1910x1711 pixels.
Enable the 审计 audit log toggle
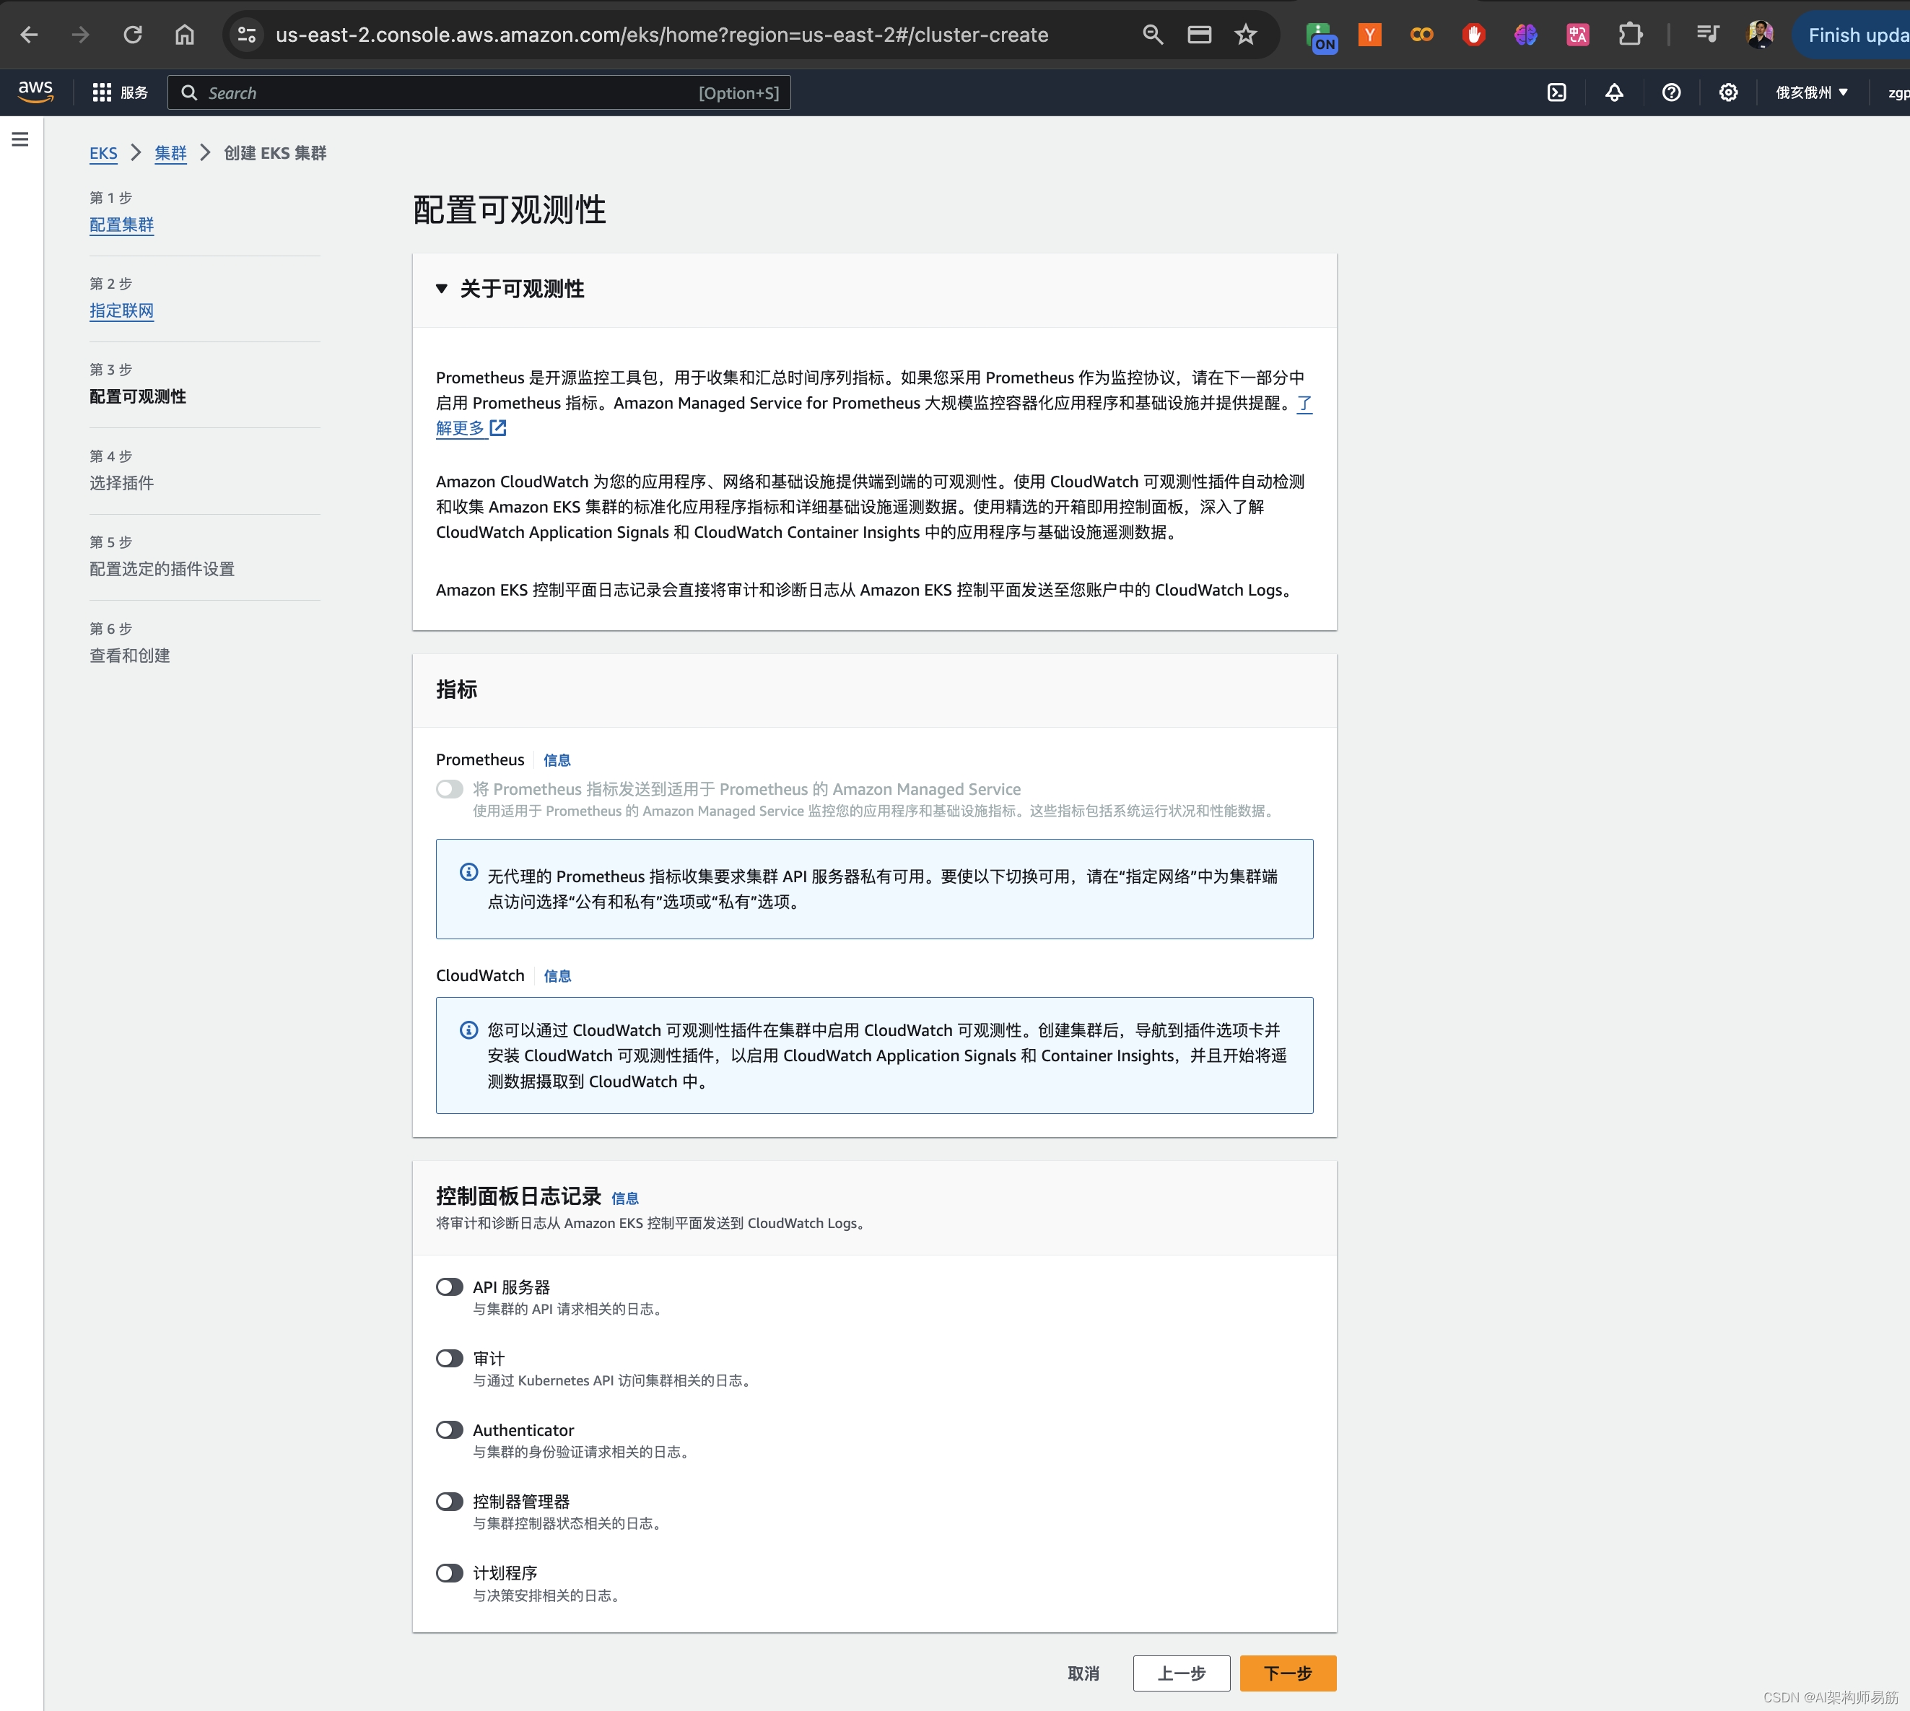(449, 1357)
